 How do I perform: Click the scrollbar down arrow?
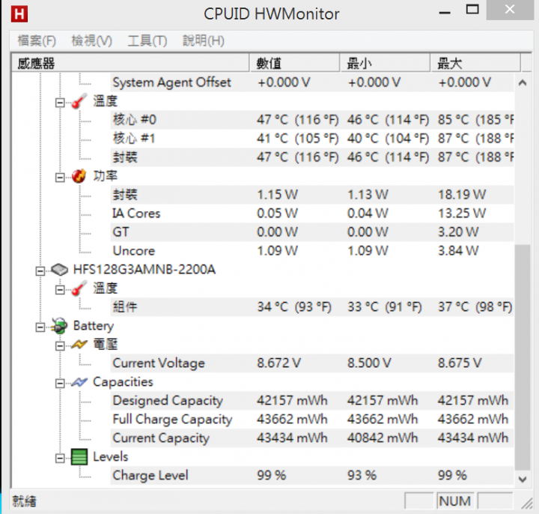pos(523,479)
